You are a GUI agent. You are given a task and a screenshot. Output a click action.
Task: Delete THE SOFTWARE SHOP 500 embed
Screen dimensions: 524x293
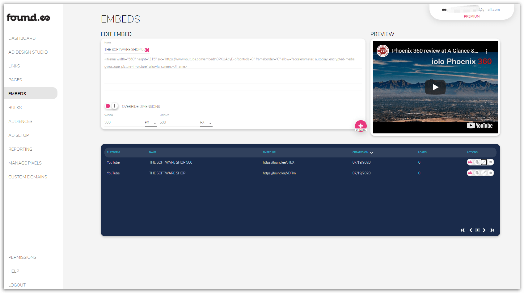tap(491, 162)
